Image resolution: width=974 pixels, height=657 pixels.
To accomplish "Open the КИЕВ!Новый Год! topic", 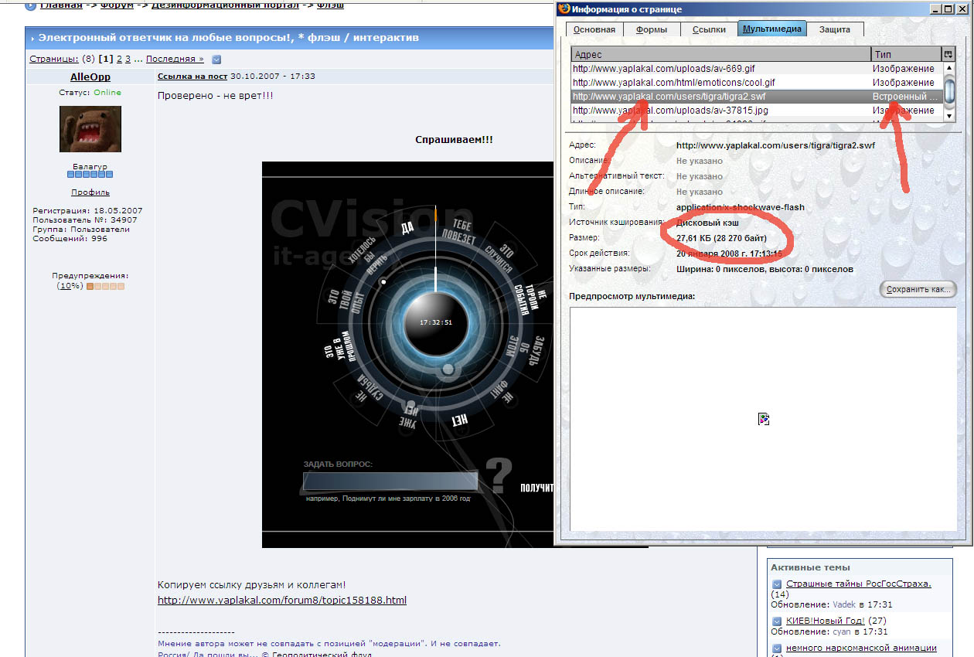I will pos(826,621).
